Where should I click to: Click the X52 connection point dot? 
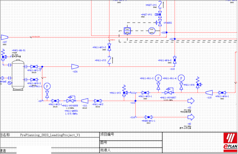[x=167, y=32]
